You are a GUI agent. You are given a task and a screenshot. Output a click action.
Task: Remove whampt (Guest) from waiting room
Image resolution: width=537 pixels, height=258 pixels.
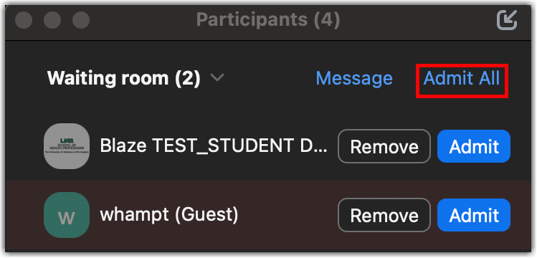pyautogui.click(x=384, y=215)
